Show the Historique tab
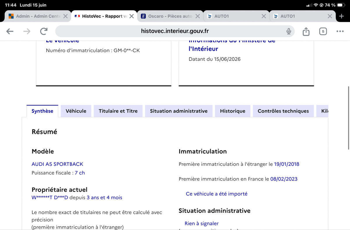350x230 pixels. coord(232,111)
